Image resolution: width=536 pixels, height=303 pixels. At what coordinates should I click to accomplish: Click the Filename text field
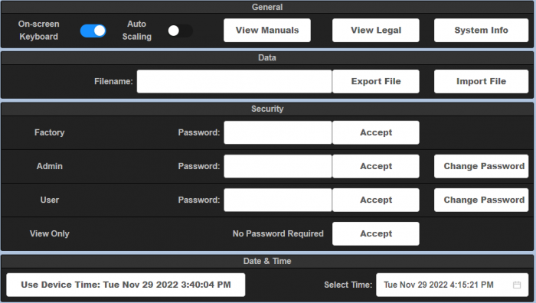coord(234,81)
